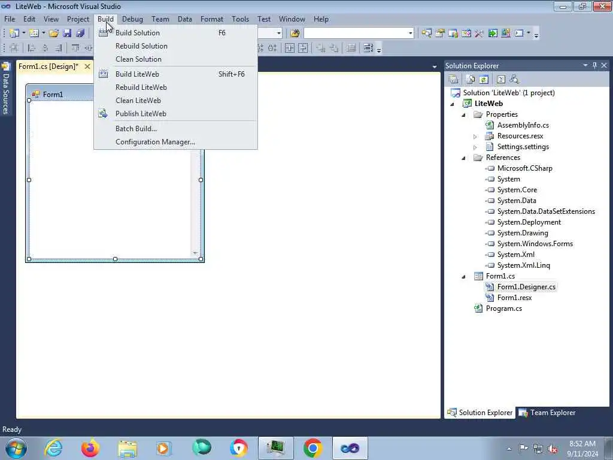This screenshot has width=613, height=460.
Task: Expand the Settings.settings node
Action: pyautogui.click(x=475, y=147)
